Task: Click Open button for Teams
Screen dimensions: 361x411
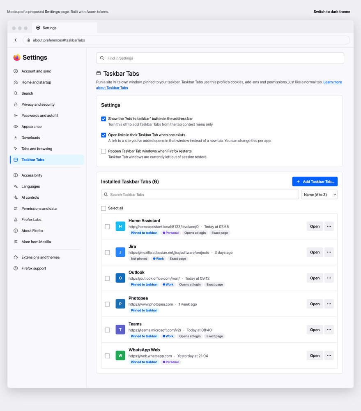Action: click(x=315, y=330)
